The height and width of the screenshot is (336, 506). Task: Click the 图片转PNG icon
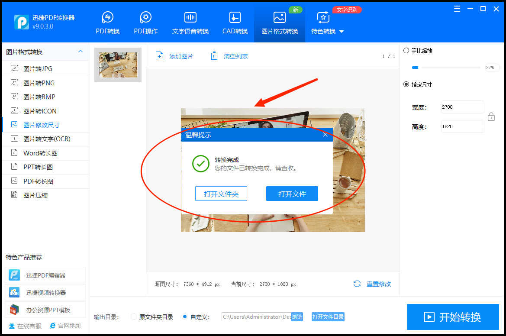point(15,82)
